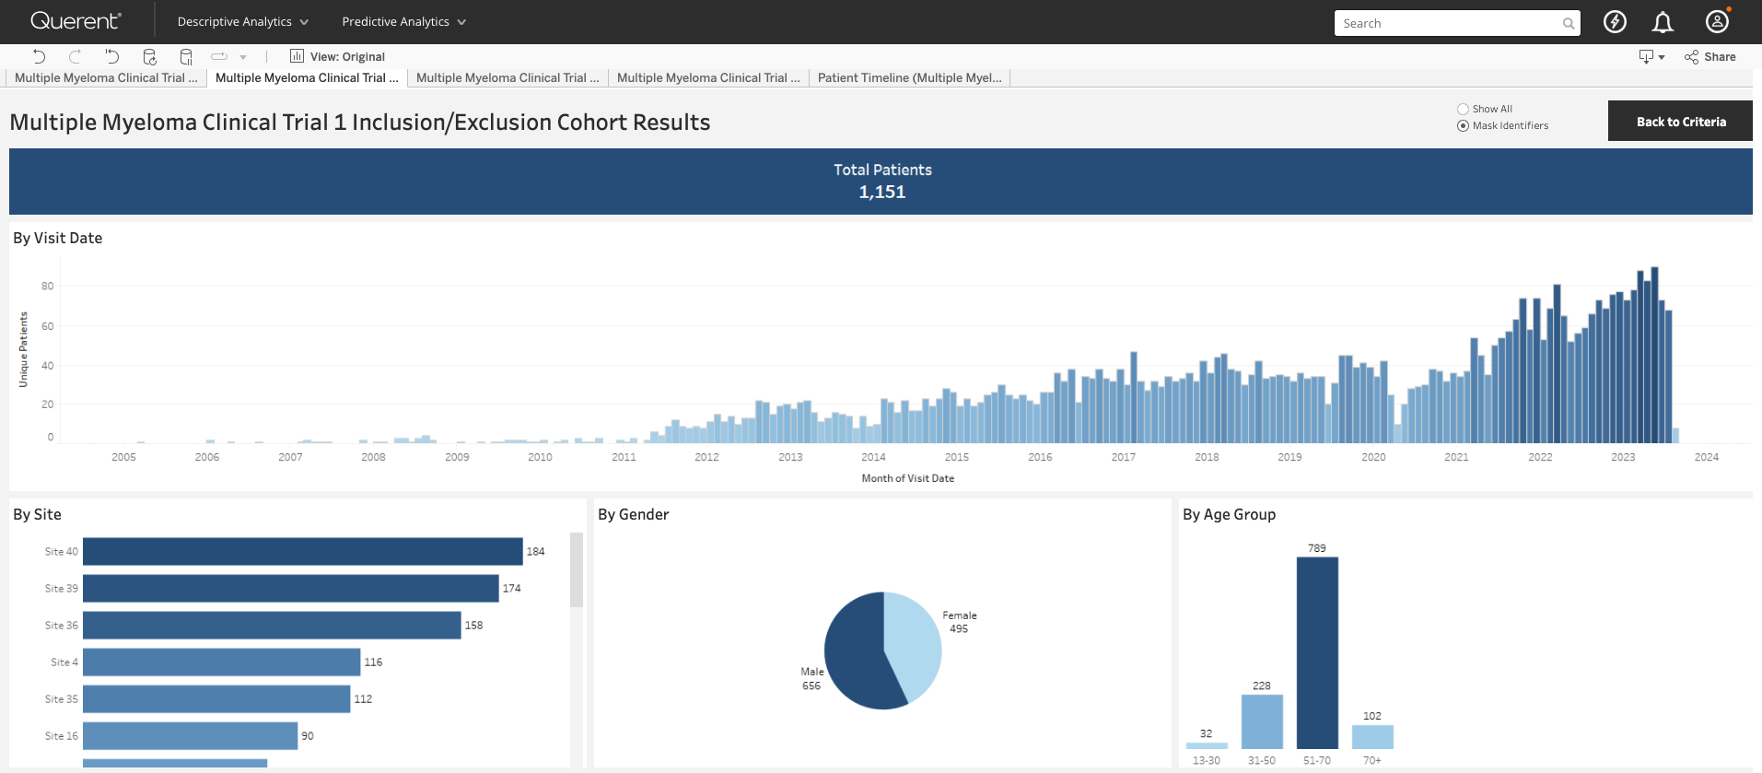This screenshot has width=1762, height=773.
Task: Click the 'By Age Group' chart heading
Action: pos(1229,514)
